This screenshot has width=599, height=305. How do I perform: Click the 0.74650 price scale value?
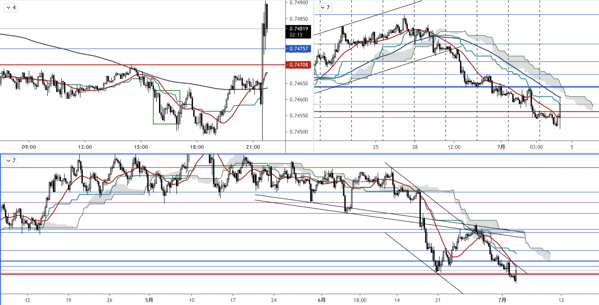[299, 84]
